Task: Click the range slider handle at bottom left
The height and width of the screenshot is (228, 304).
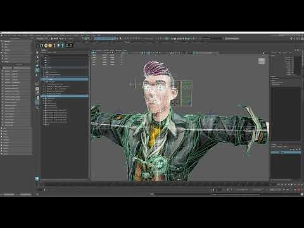Action: click(x=44, y=190)
